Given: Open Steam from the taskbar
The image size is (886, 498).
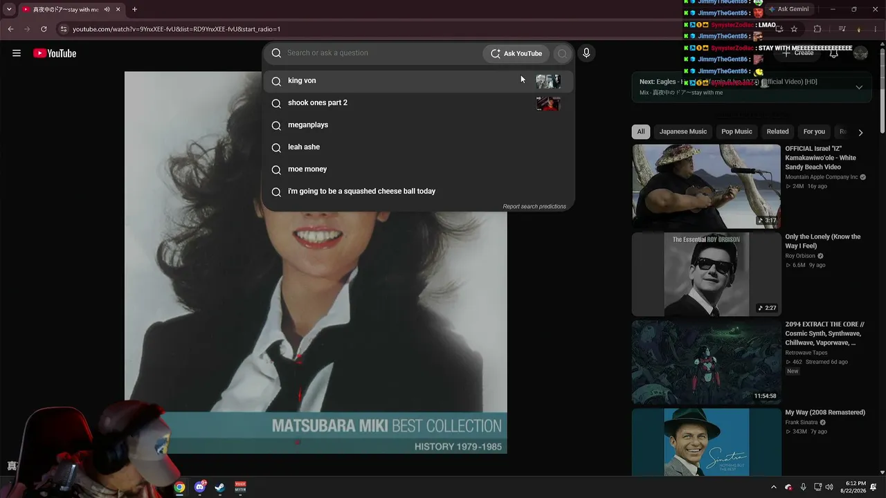Looking at the screenshot, I should [x=219, y=487].
